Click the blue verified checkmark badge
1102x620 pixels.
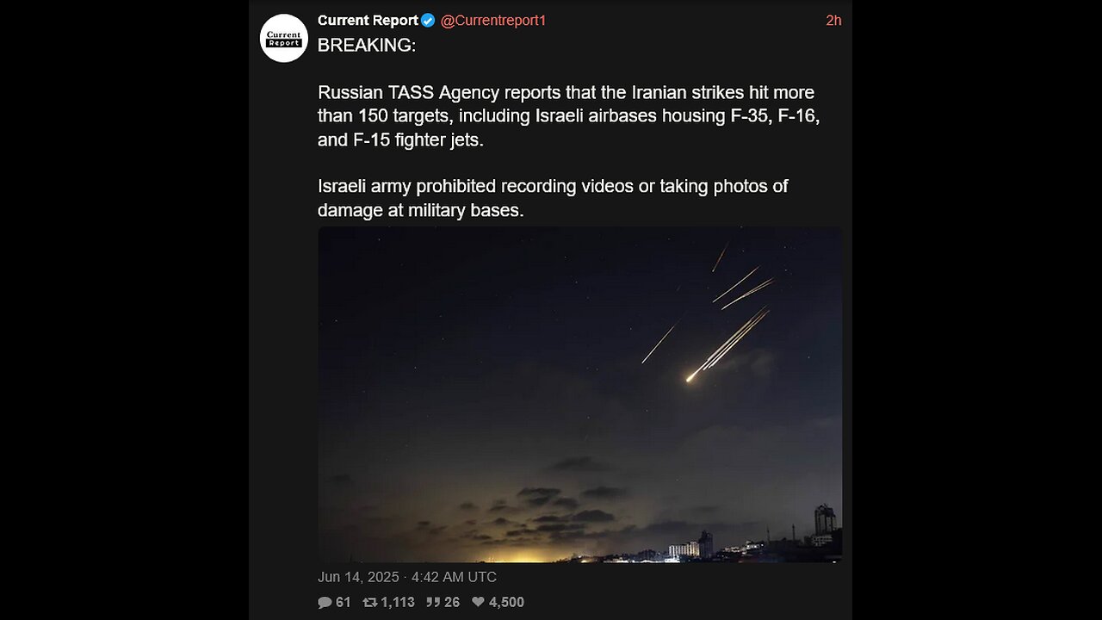click(x=428, y=21)
